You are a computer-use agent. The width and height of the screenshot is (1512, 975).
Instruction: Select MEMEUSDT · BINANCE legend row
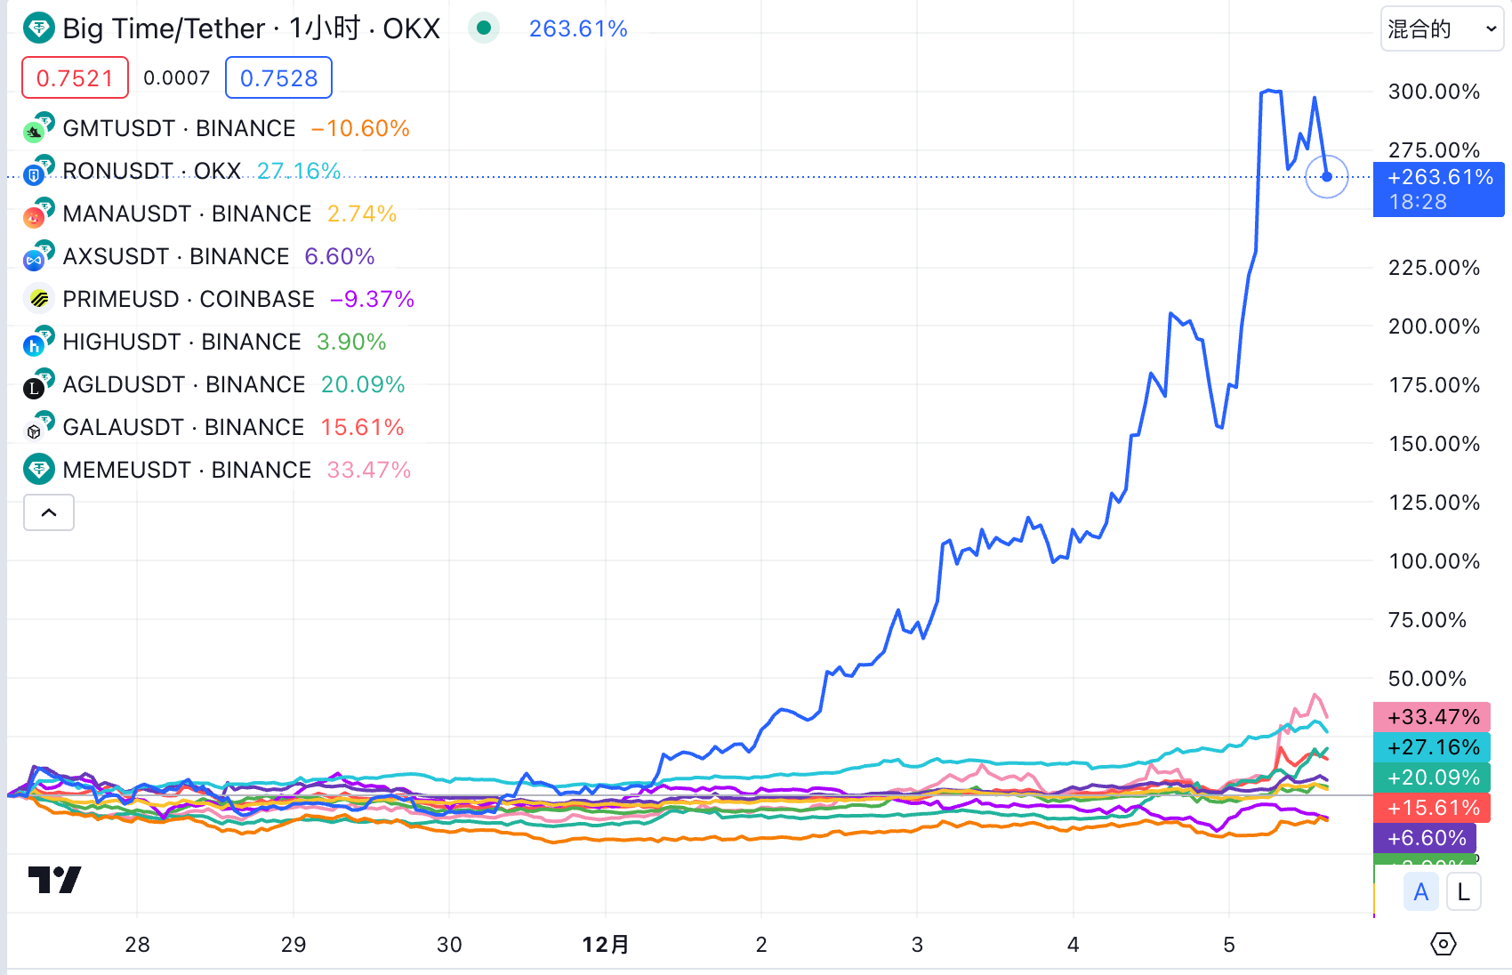(217, 470)
